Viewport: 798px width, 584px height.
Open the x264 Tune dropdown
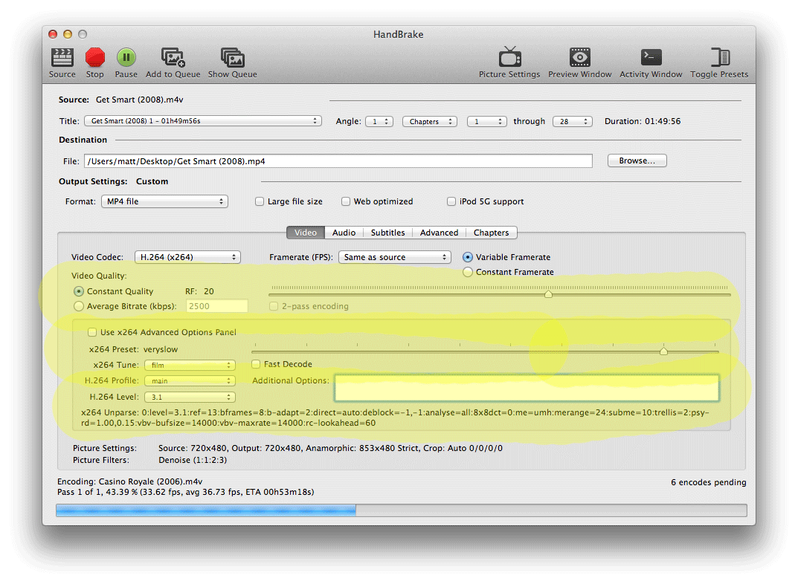190,365
